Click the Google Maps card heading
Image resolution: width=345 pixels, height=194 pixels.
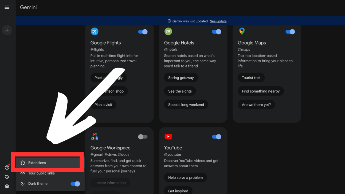tap(252, 43)
